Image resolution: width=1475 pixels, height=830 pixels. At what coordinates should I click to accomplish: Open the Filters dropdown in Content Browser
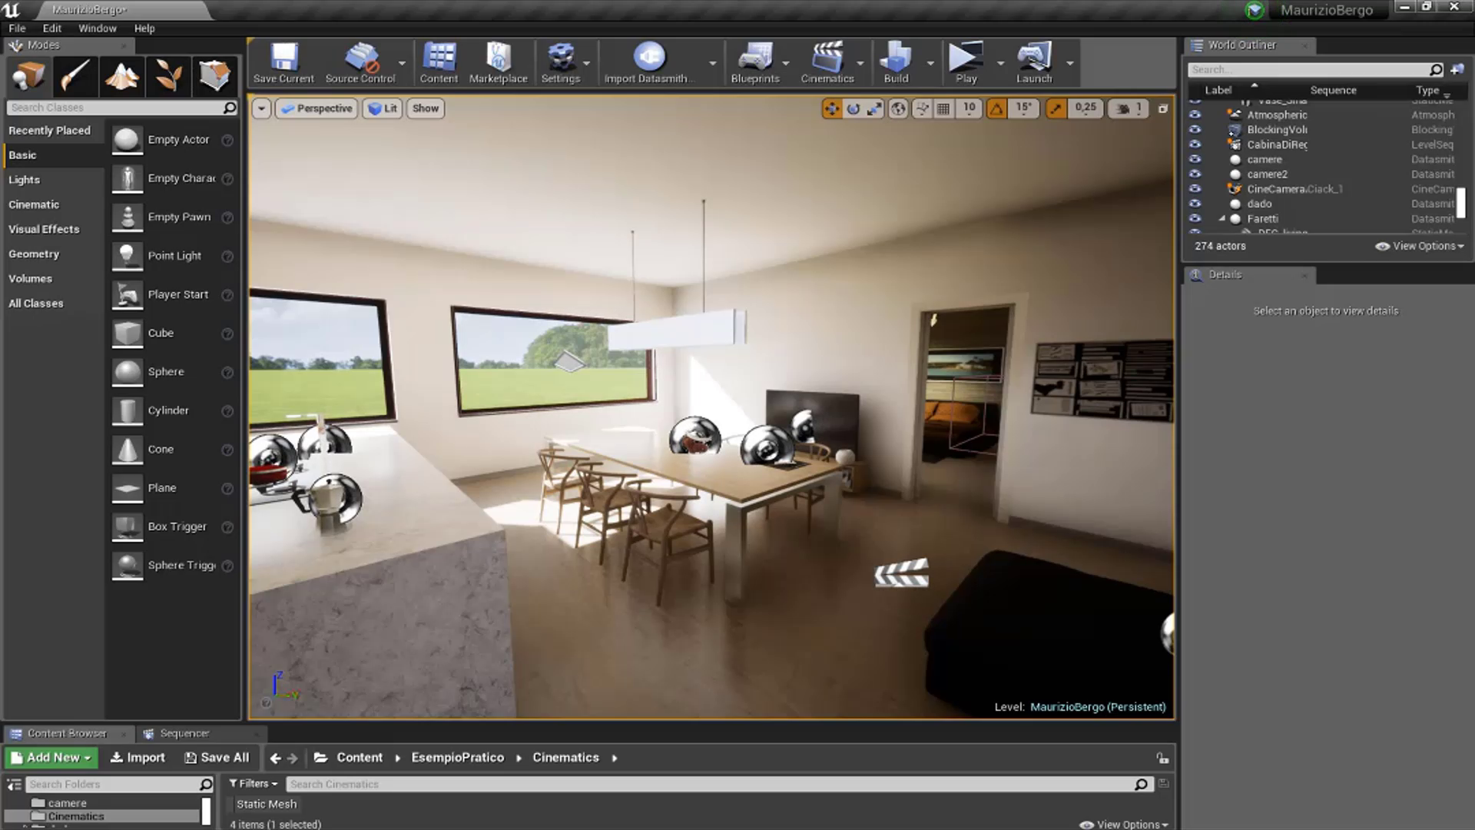click(254, 784)
